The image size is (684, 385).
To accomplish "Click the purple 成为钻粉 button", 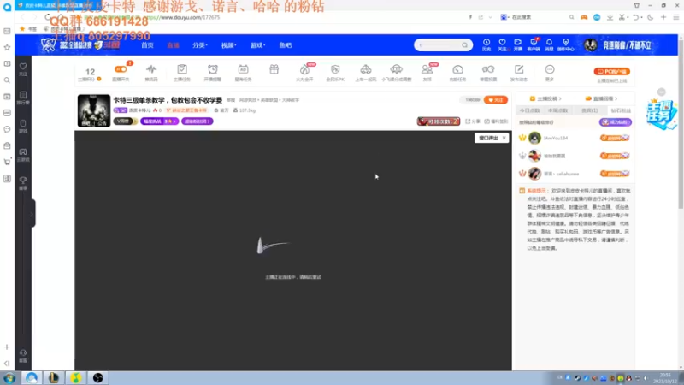I will click(x=615, y=122).
